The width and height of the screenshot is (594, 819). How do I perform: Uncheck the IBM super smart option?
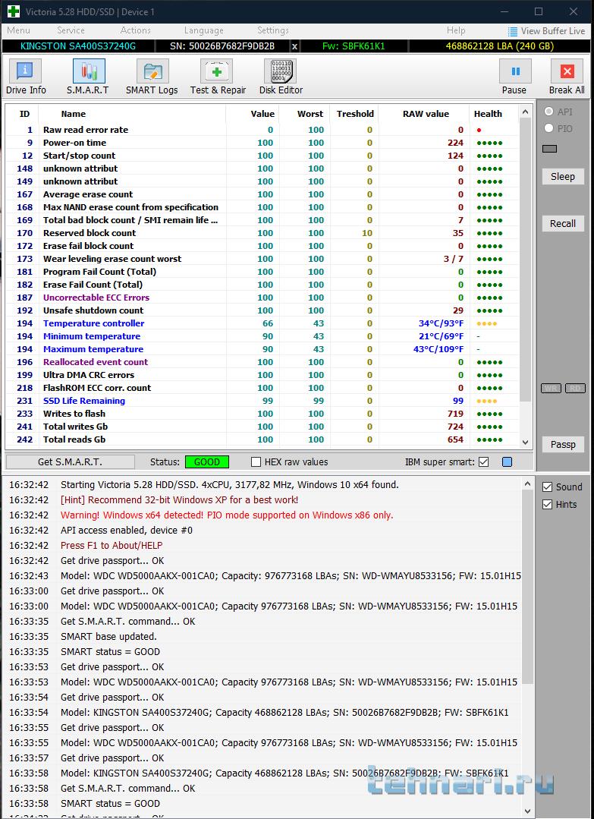483,461
